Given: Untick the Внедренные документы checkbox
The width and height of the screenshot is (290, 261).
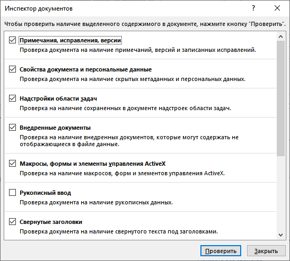Looking at the screenshot, I should tap(12, 128).
